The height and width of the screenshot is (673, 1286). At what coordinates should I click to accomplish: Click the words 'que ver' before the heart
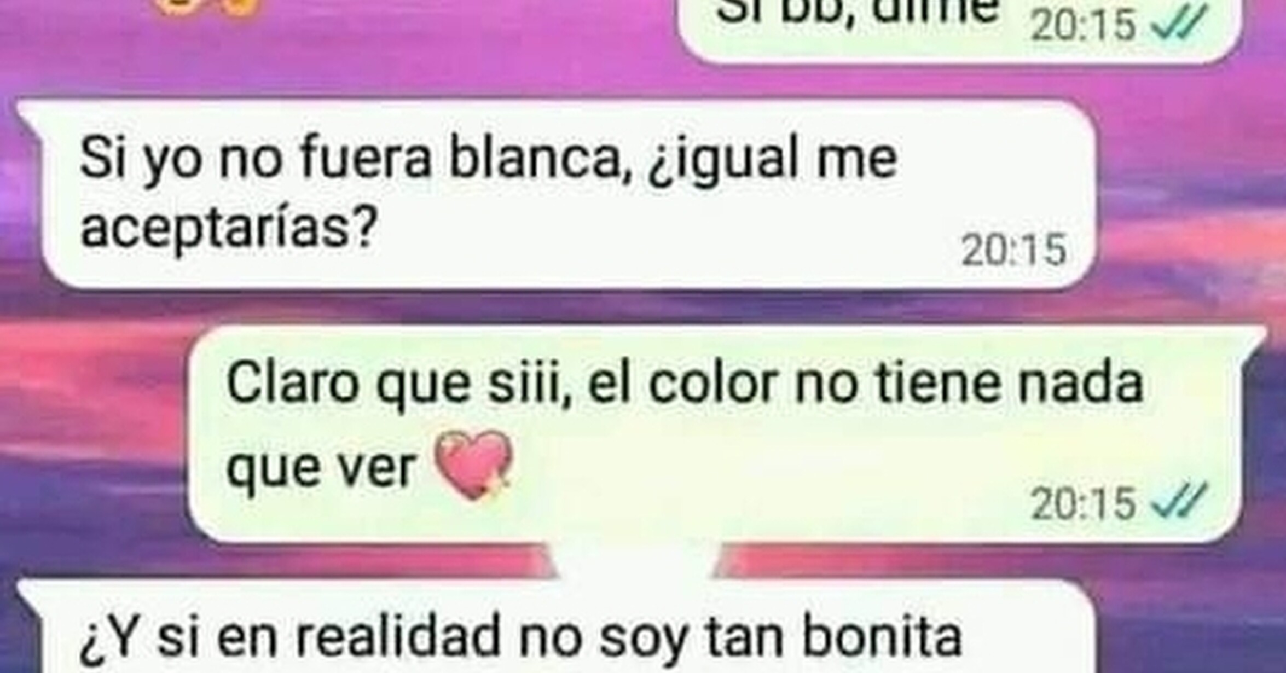click(321, 469)
